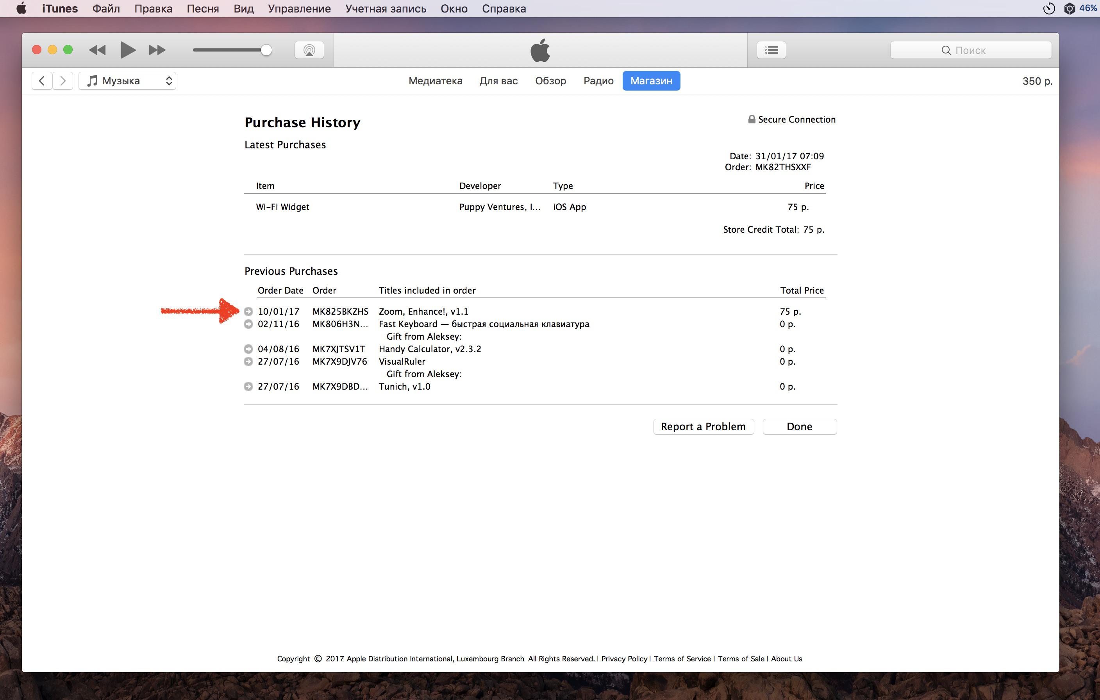Image resolution: width=1100 pixels, height=700 pixels.
Task: Open the Учетная запись menu
Action: [x=386, y=9]
